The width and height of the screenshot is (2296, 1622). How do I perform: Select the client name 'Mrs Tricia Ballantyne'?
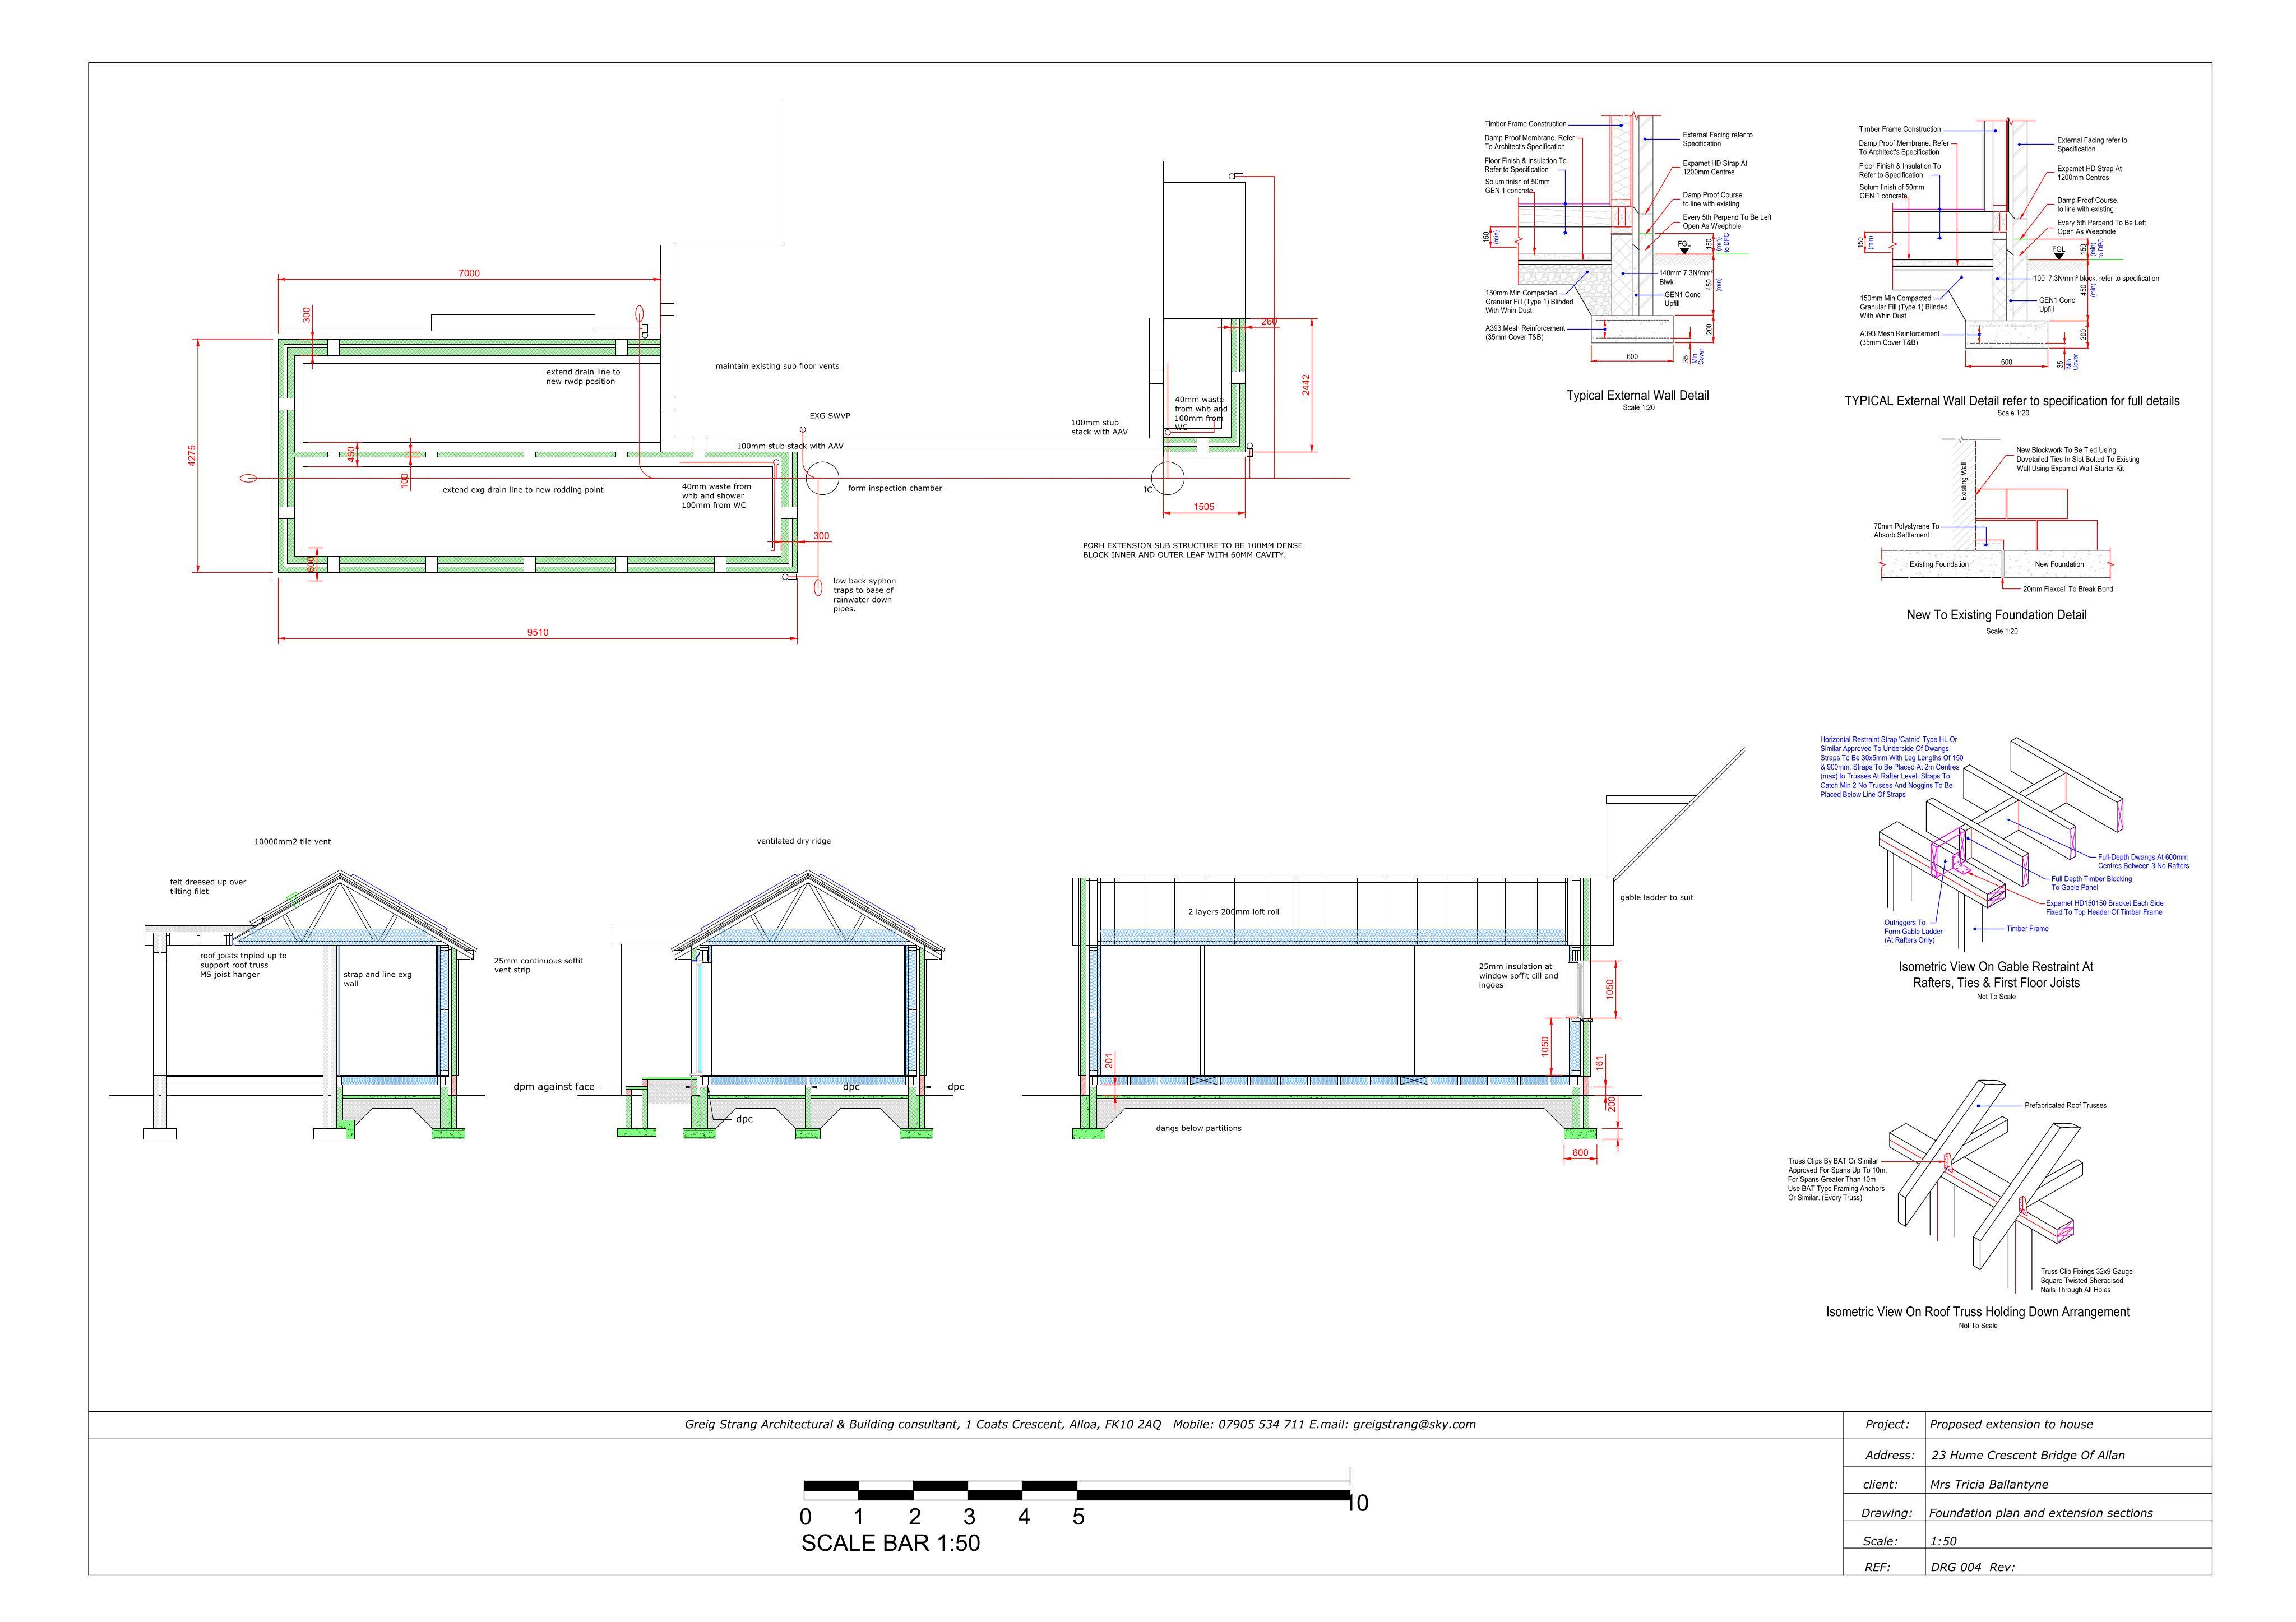(x=1989, y=1484)
